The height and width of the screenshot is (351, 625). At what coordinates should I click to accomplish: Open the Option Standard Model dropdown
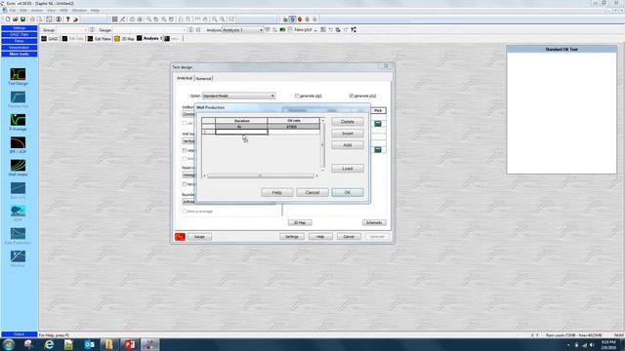coord(238,96)
